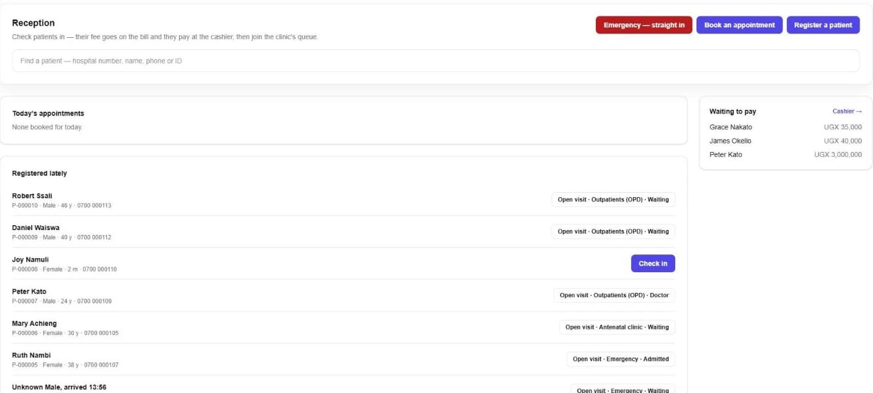This screenshot has height=393, width=873.
Task: Click the P-000005 patient details line
Action: 65,365
